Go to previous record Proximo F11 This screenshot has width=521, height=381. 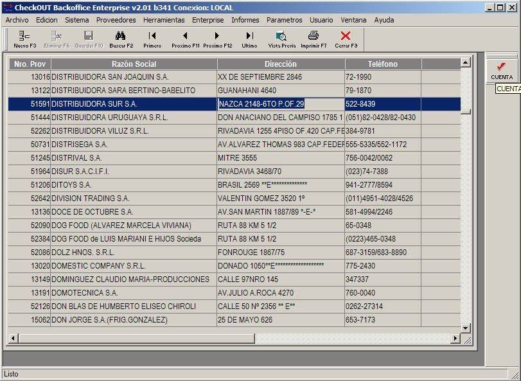185,40
